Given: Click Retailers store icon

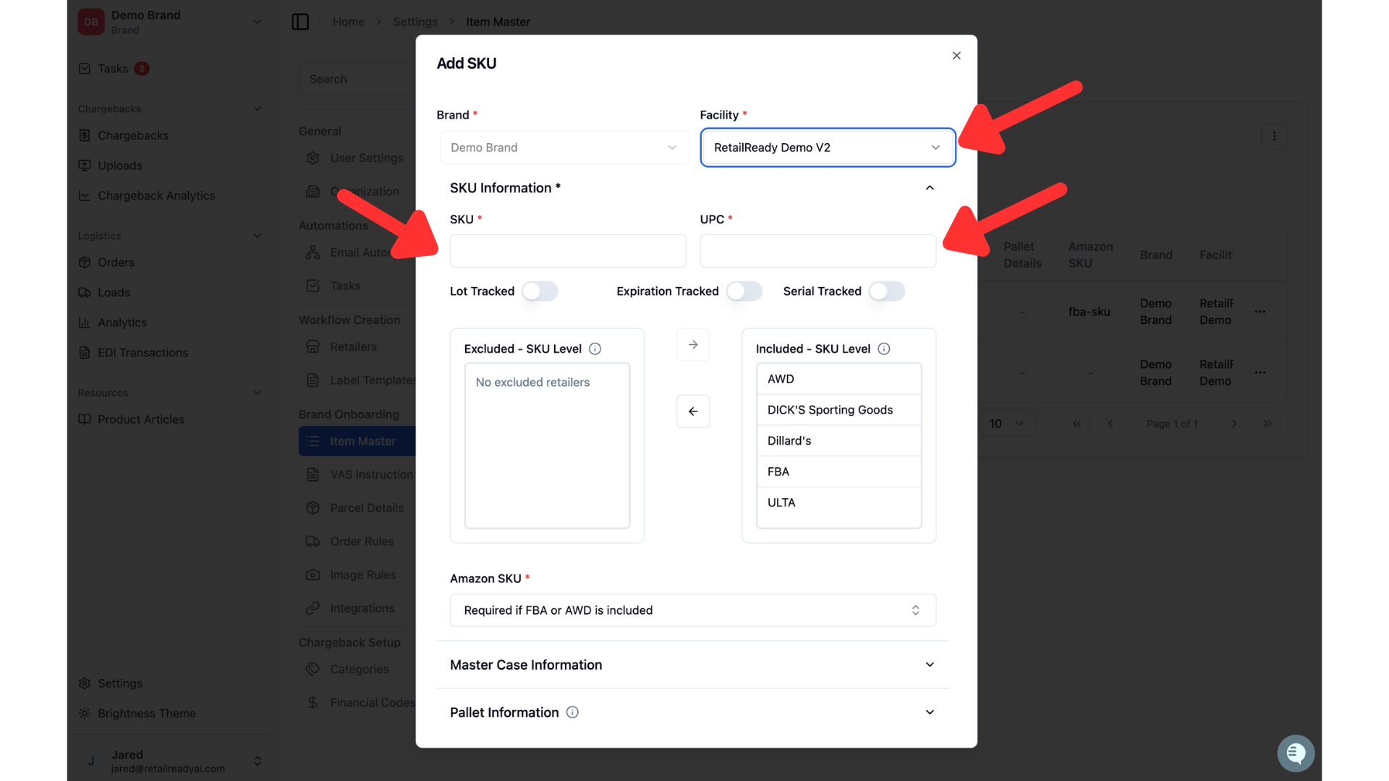Looking at the screenshot, I should pyautogui.click(x=313, y=347).
